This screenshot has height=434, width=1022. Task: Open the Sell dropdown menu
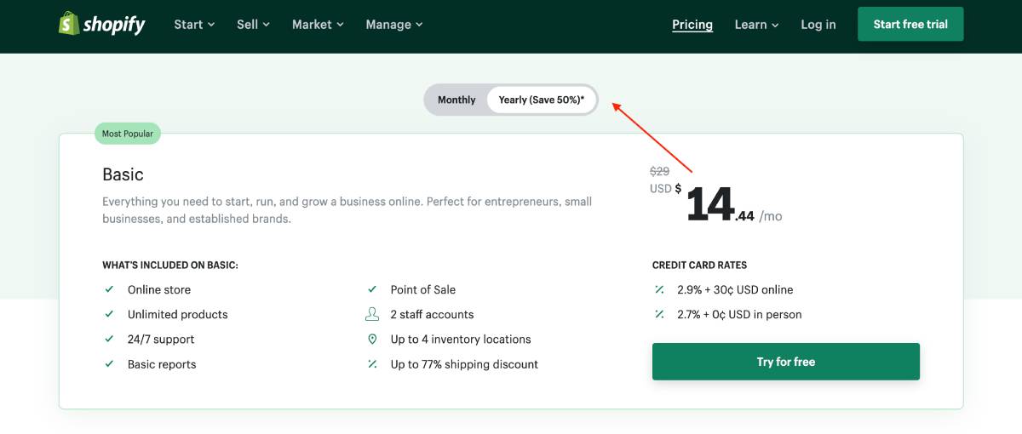(x=253, y=25)
